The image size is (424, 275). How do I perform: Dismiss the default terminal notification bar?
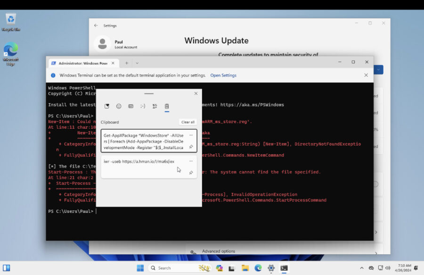click(366, 75)
